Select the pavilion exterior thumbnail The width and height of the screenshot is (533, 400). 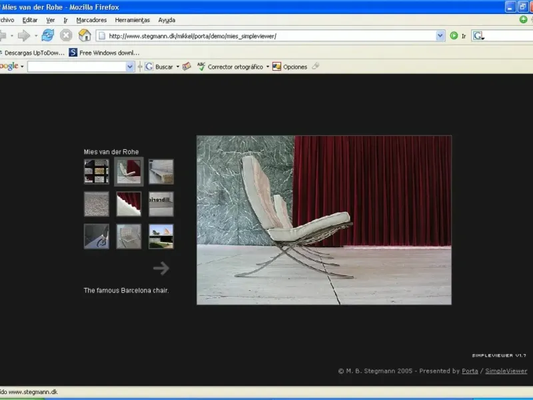click(161, 236)
